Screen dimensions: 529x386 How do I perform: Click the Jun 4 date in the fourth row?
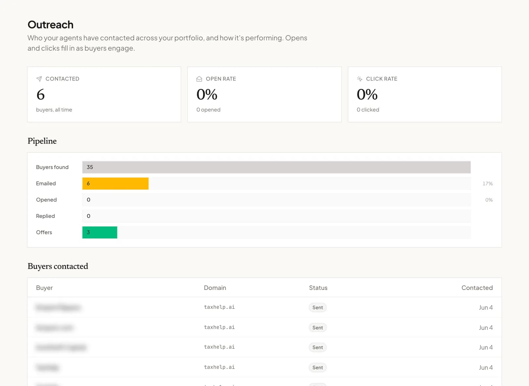click(x=486, y=368)
